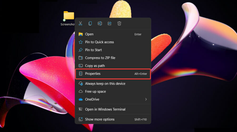Select Copy as path option
237x132 pixels.
tap(95, 66)
